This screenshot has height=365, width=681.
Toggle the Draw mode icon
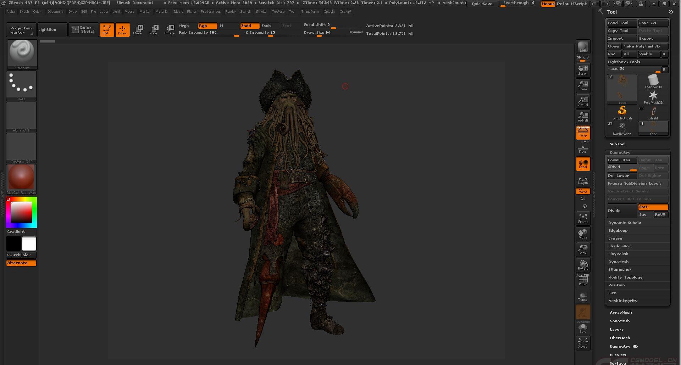pyautogui.click(x=122, y=30)
